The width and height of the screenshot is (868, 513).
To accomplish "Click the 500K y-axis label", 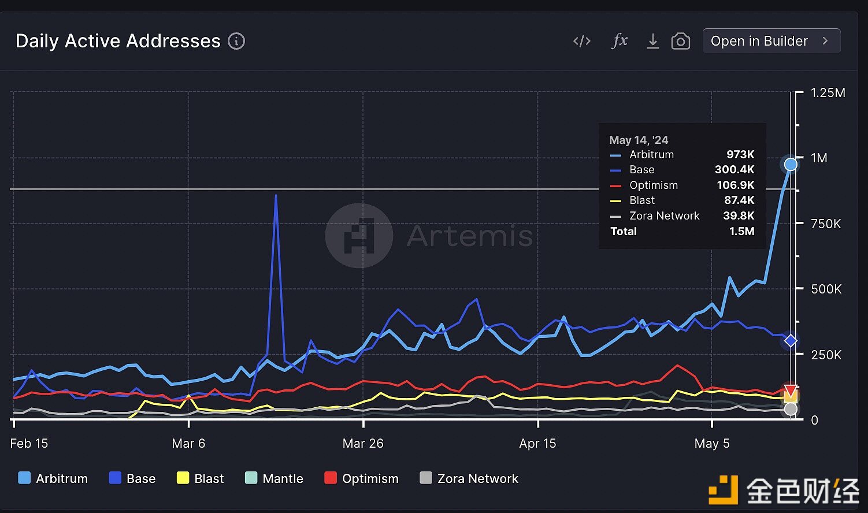I will coord(826,289).
